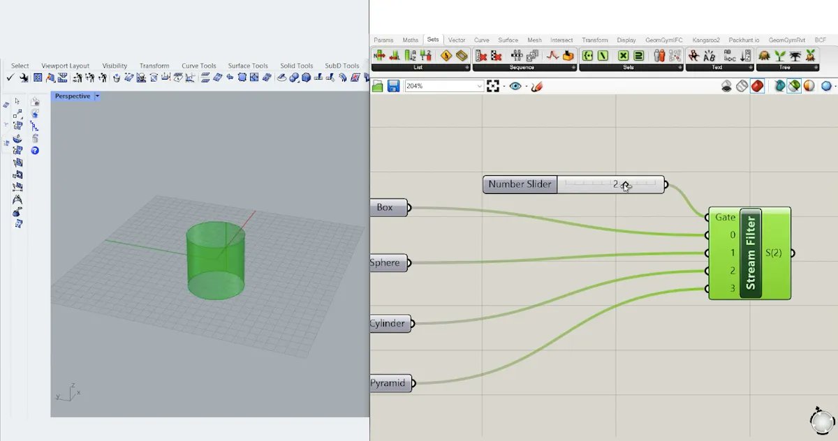
Task: Click the Rhino checkmark icon in toolbar
Action: click(10, 77)
